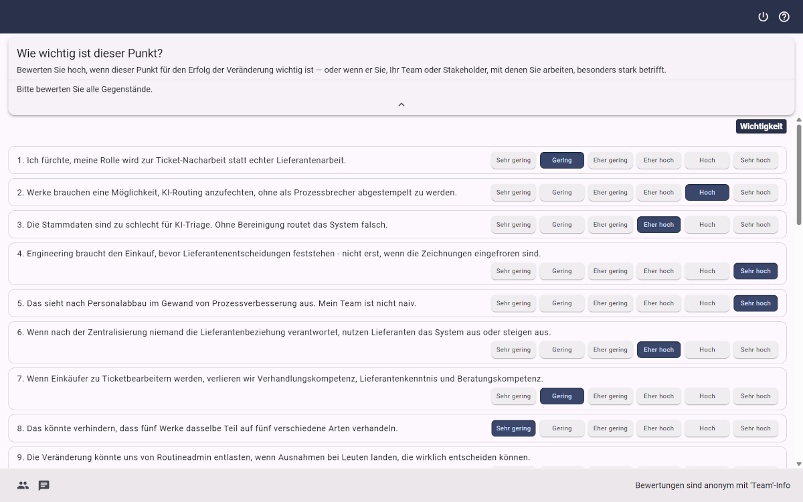Pick Hoch for item 7 Ticketbearbeitern
The height and width of the screenshot is (502, 803).
point(707,396)
